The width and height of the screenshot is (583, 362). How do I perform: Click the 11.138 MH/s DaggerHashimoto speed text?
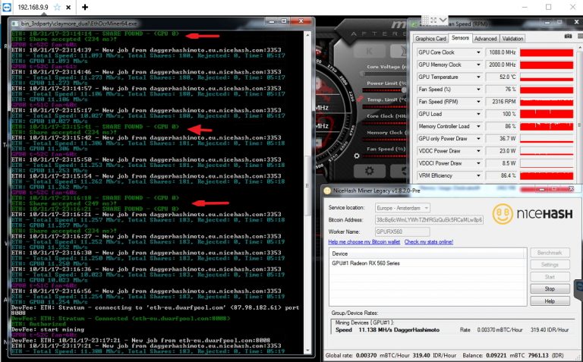[x=399, y=329]
